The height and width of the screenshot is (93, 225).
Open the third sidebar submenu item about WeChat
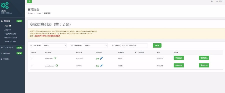point(11,34)
